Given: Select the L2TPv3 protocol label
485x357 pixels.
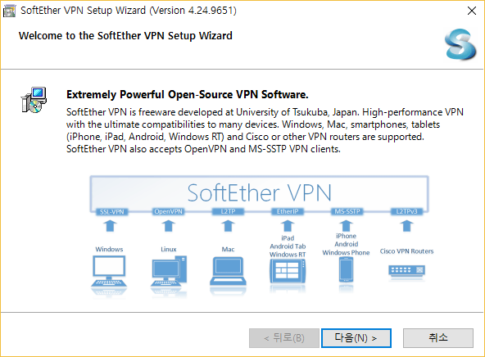Looking at the screenshot, I should 406,211.
